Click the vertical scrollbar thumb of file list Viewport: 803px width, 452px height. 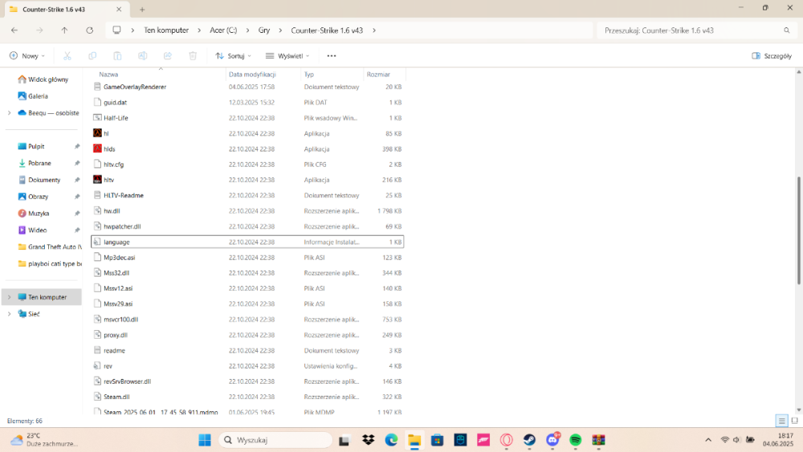click(x=798, y=230)
